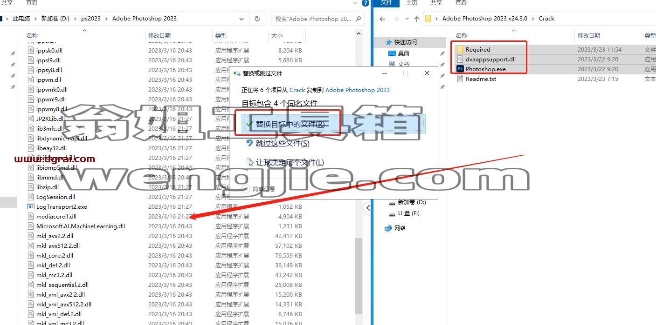Sort left window by 修改日期 column

[159, 35]
